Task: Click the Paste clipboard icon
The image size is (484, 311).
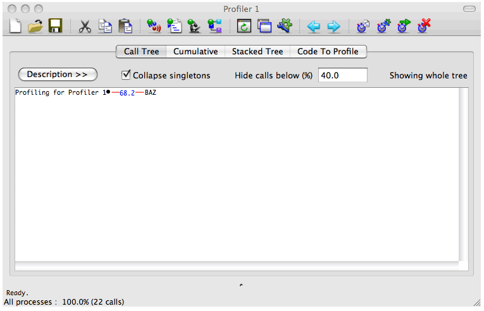Action: [126, 26]
